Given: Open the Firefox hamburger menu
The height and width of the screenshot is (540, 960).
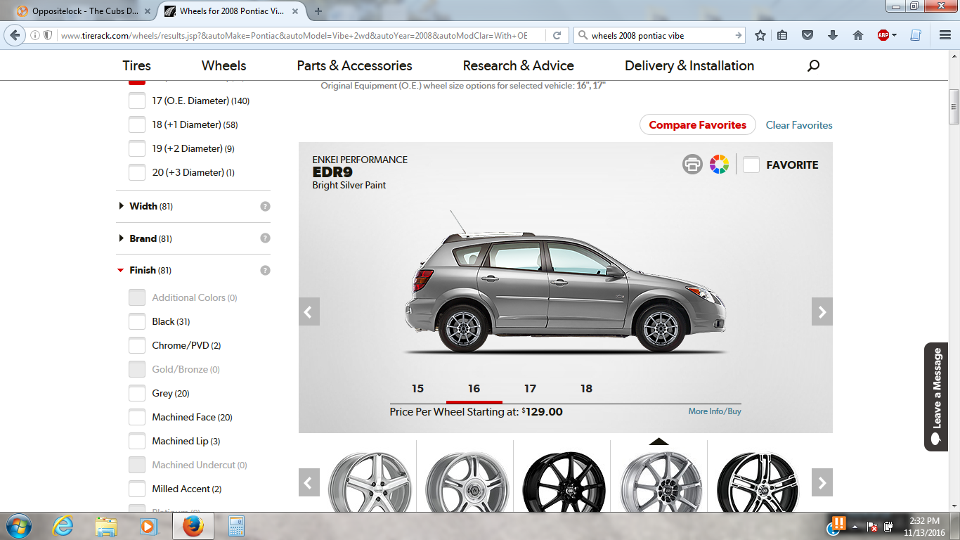Looking at the screenshot, I should pos(945,35).
